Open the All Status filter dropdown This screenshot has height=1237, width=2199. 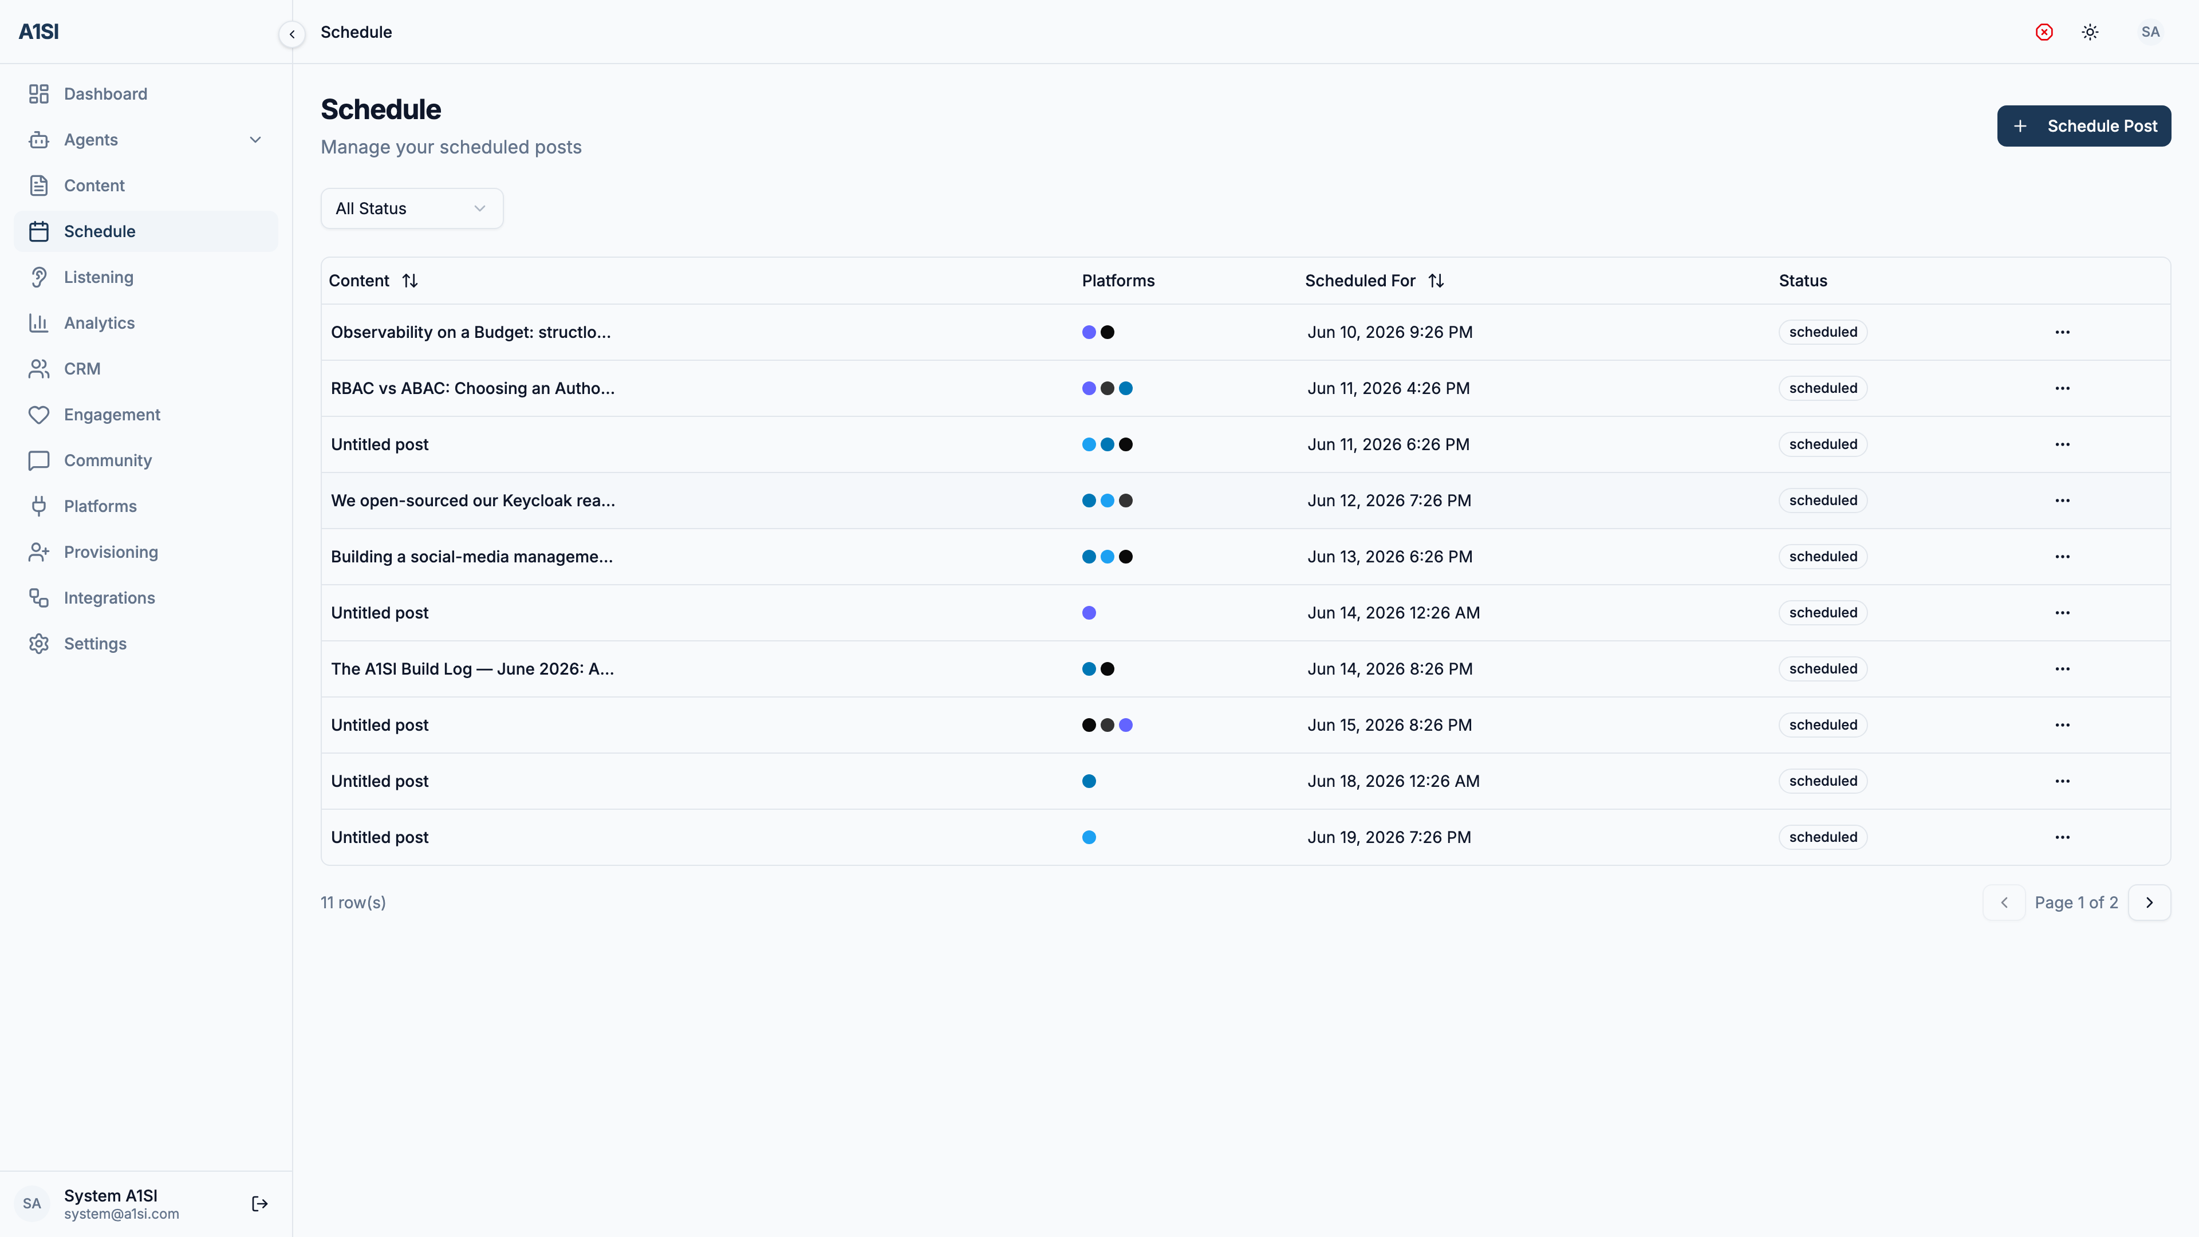[x=412, y=208]
